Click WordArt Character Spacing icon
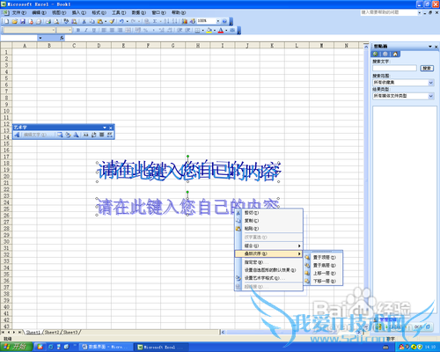 [110, 135]
